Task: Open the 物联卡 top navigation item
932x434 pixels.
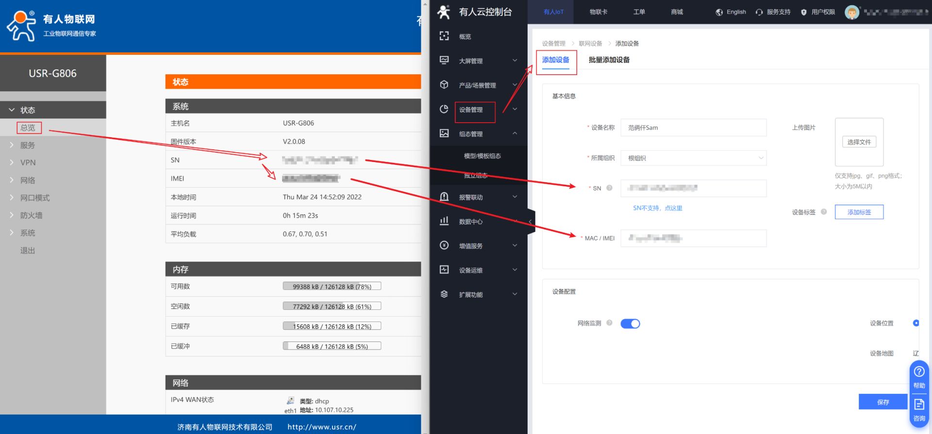Action: (x=598, y=12)
